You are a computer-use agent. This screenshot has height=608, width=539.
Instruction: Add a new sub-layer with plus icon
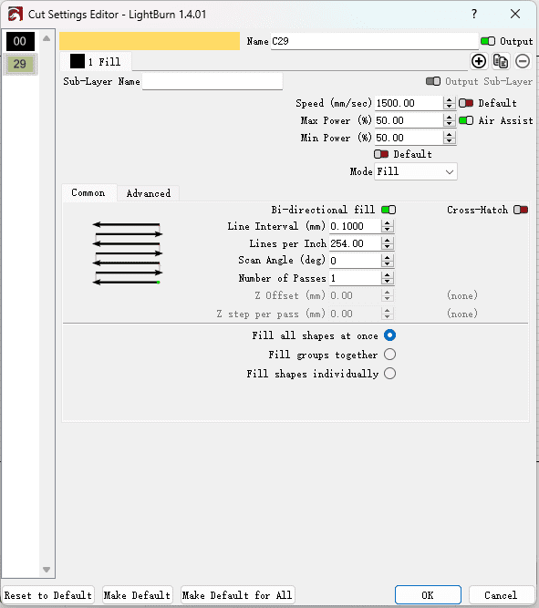coord(479,61)
